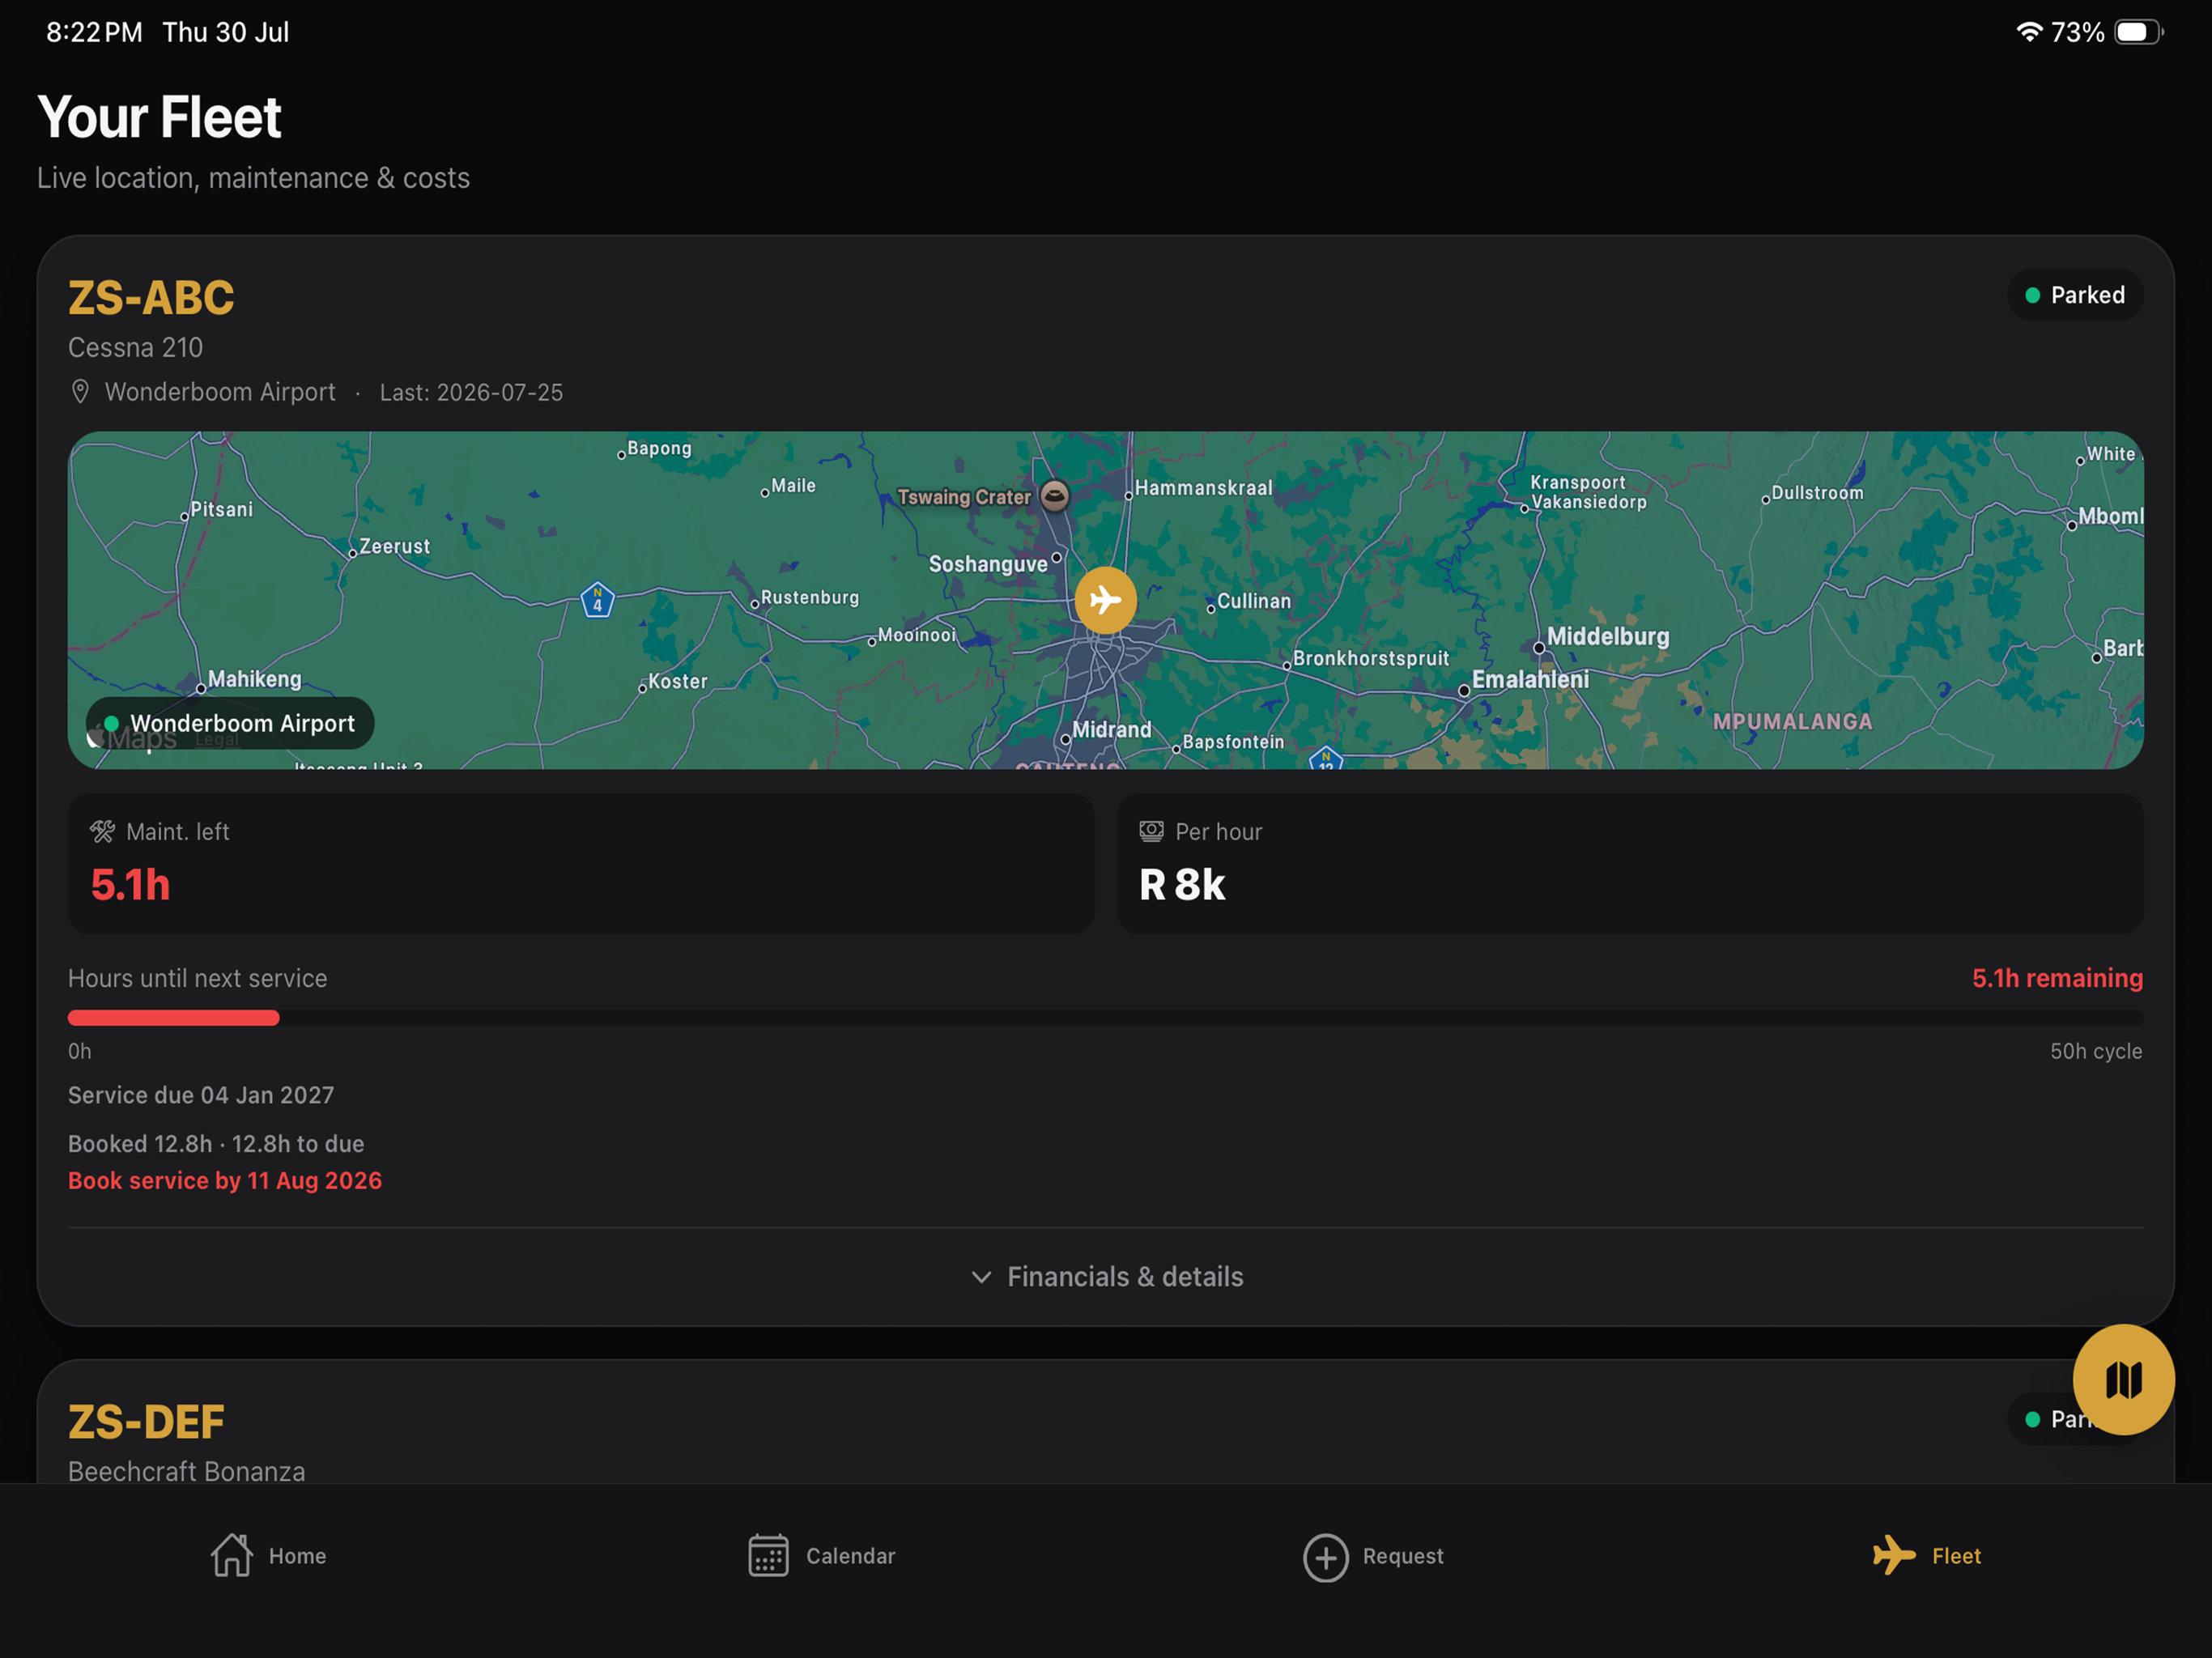Tap the Fleet airplane icon
2212x1658 pixels.
pyautogui.click(x=1893, y=1555)
